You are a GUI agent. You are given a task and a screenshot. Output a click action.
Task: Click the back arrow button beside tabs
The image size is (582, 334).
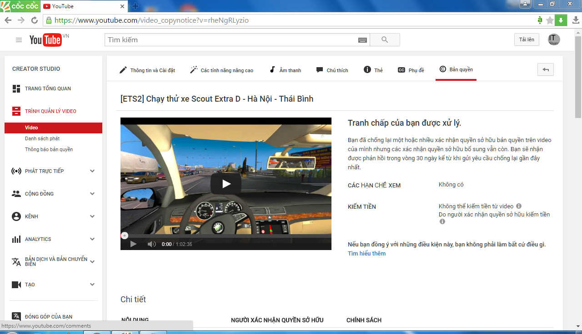pos(546,69)
